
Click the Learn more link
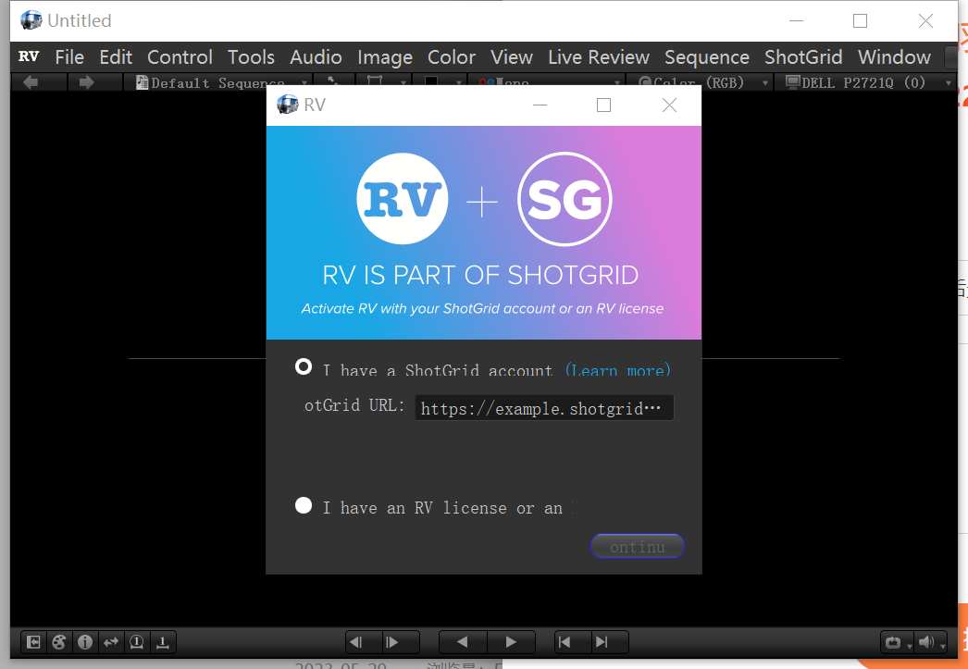coord(618,370)
